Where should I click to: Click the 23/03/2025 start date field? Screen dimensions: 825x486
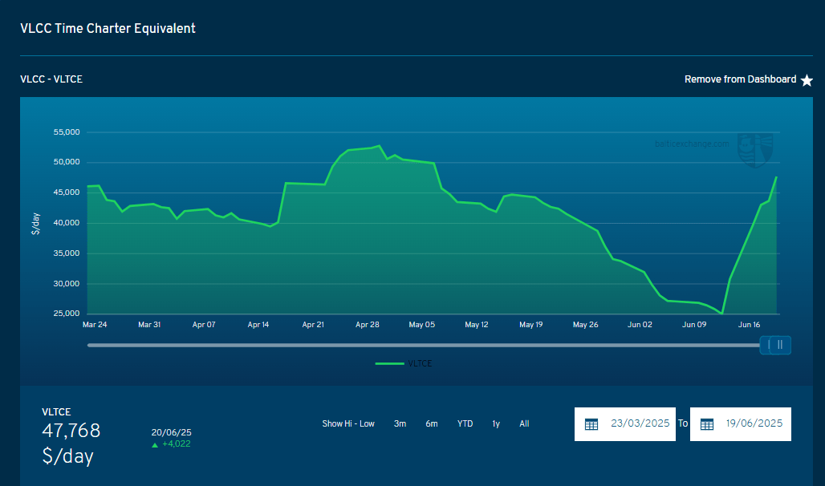[625, 424]
